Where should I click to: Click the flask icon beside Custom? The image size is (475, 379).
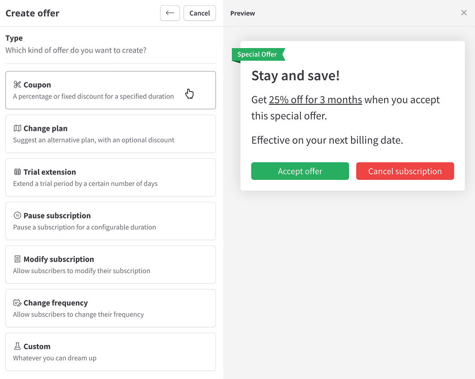(18, 346)
